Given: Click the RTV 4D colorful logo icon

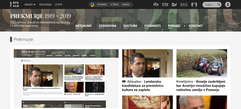Looking at the screenshot, I should pyautogui.click(x=92, y=5).
